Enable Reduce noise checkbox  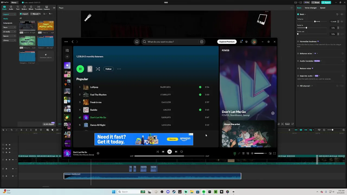click(298, 69)
